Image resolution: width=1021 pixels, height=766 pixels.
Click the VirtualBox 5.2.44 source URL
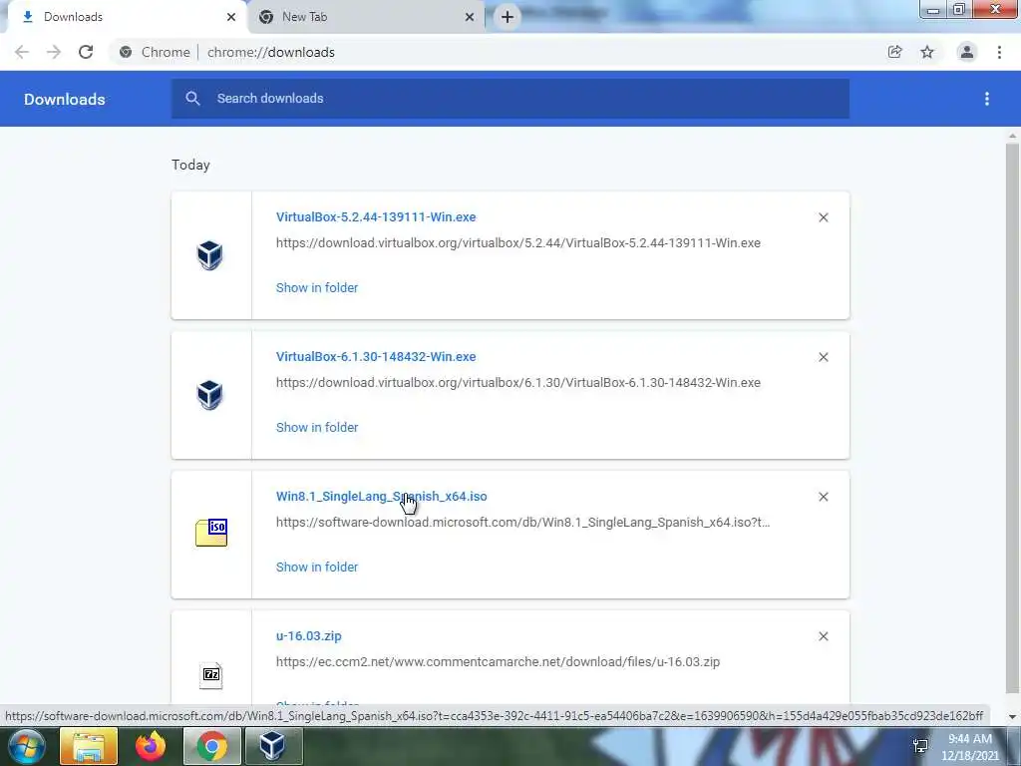pos(518,243)
